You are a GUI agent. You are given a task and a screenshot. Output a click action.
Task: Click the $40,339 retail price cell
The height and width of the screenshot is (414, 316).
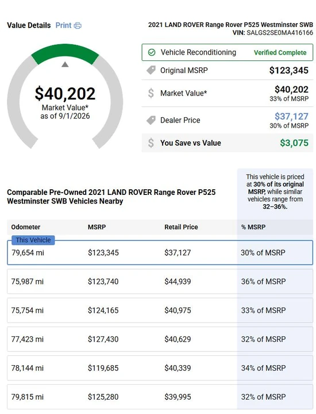pos(178,368)
